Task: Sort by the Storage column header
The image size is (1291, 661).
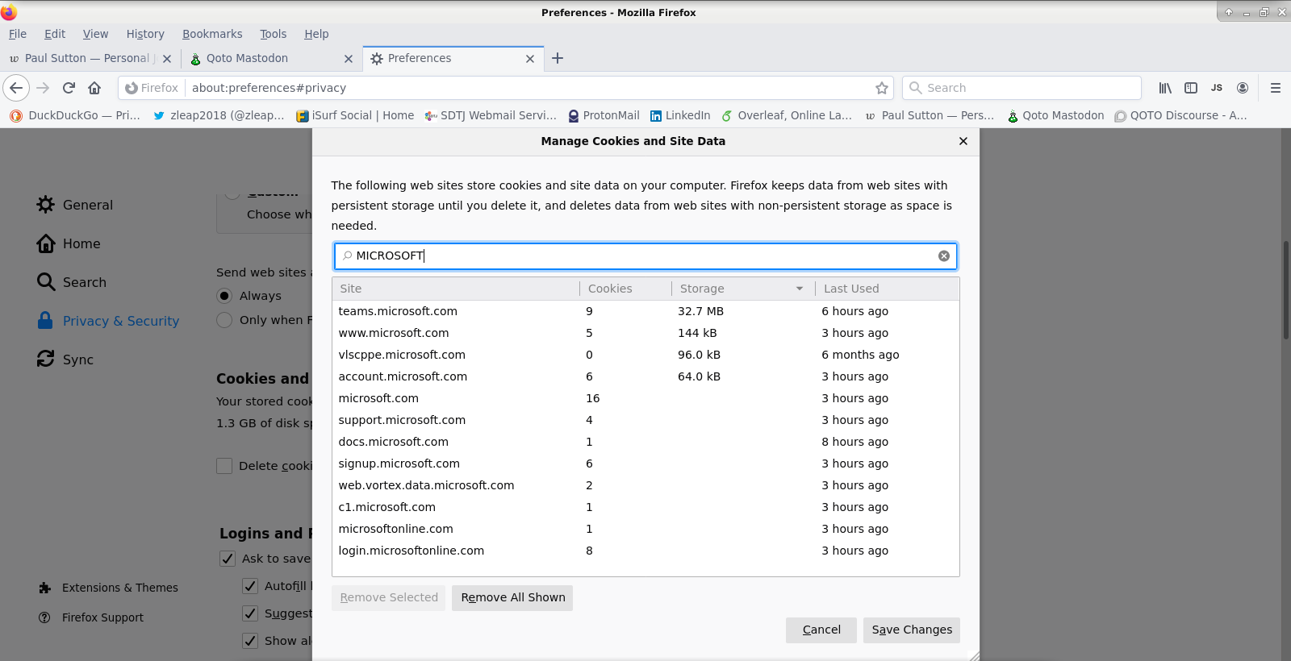Action: click(743, 289)
